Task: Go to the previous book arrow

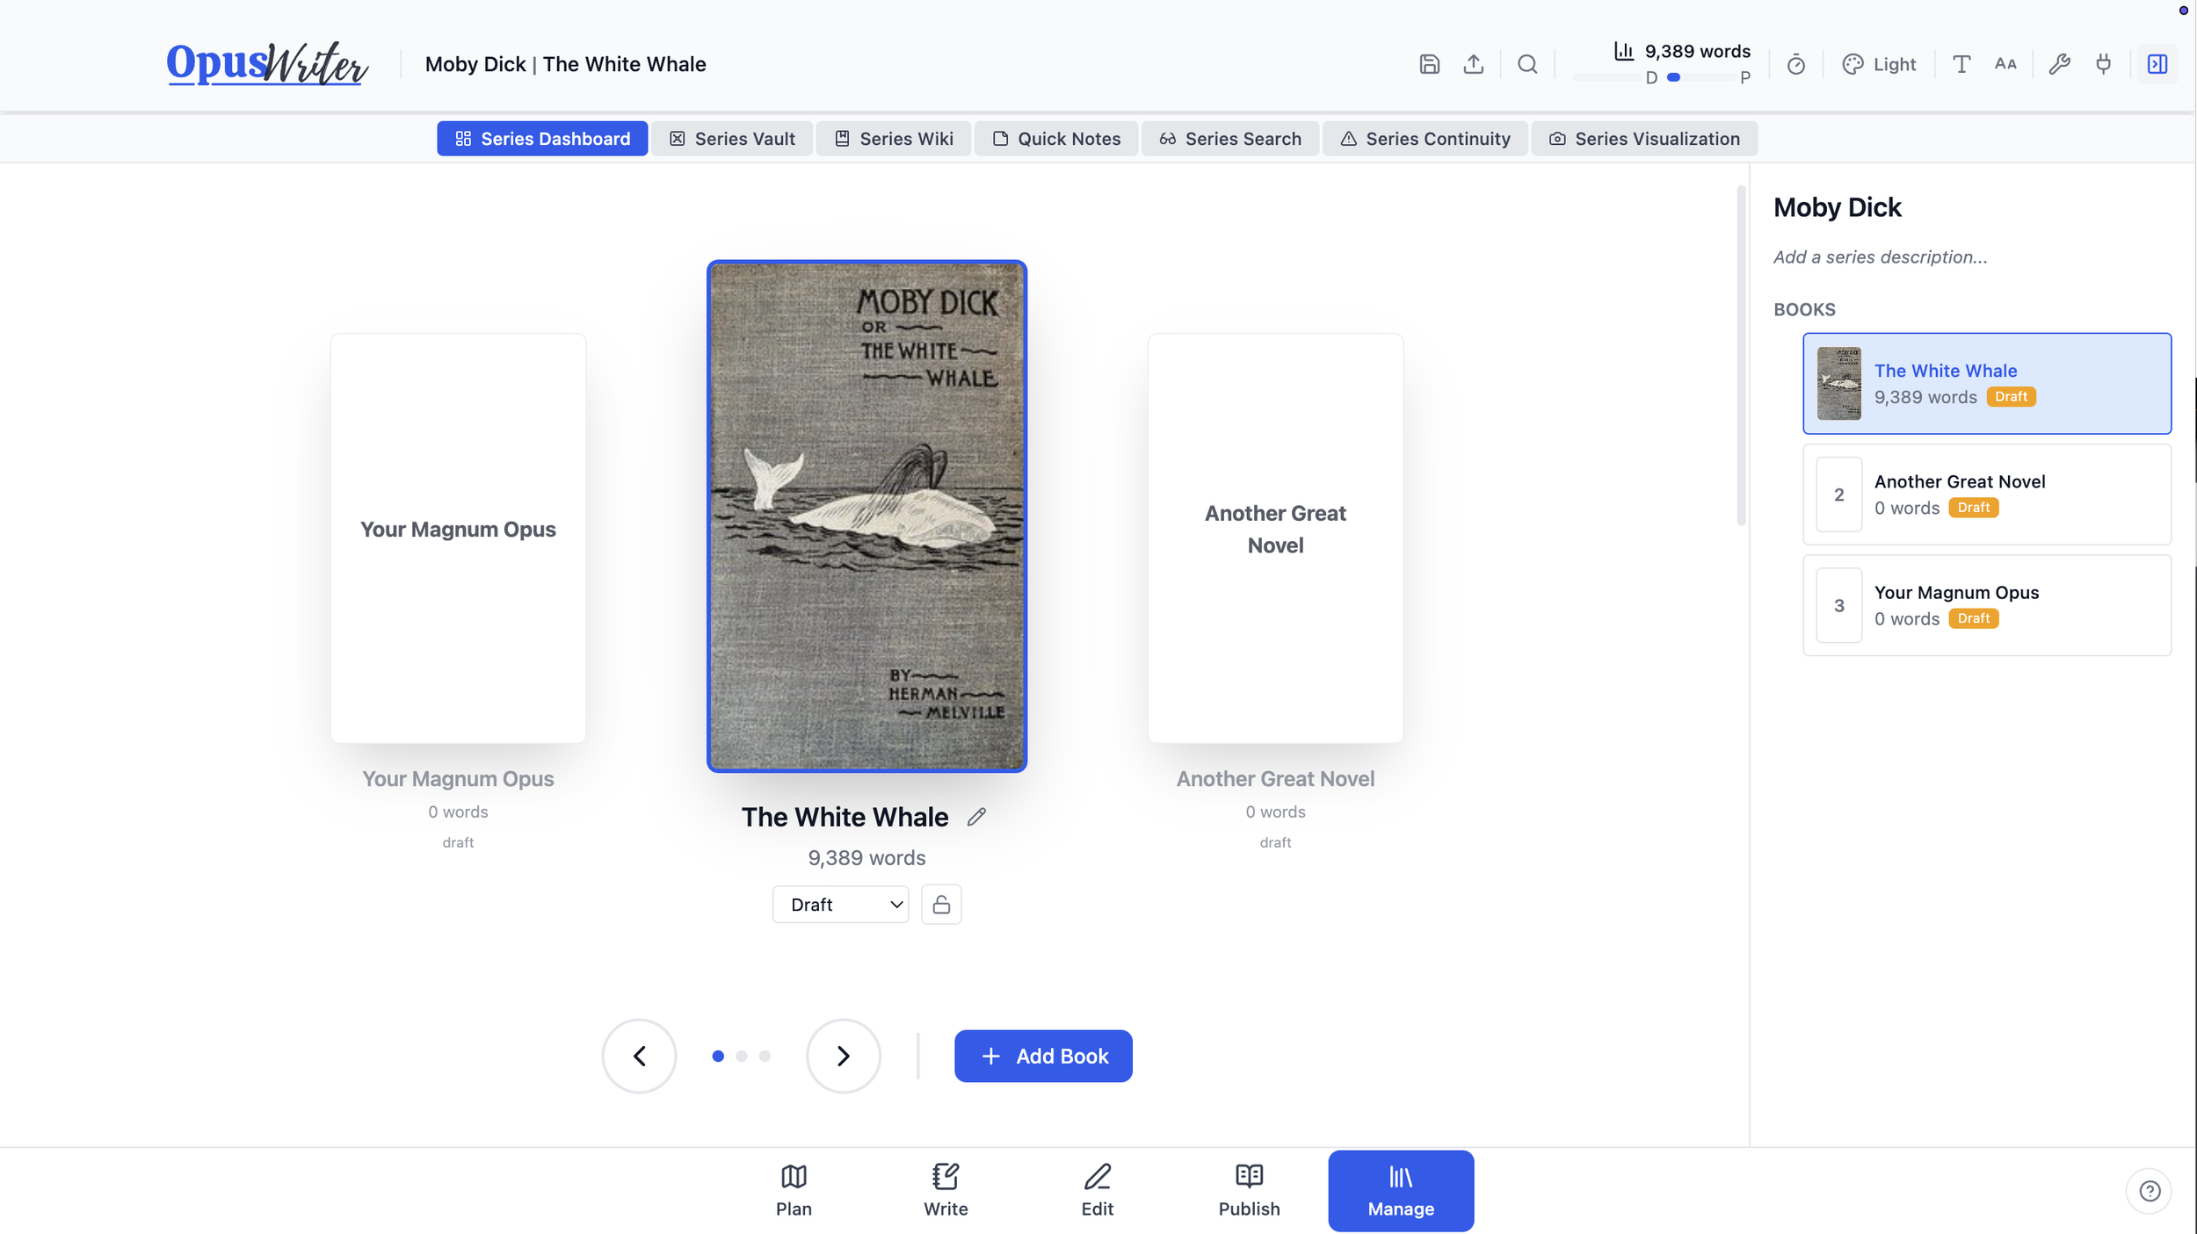Action: coord(639,1056)
